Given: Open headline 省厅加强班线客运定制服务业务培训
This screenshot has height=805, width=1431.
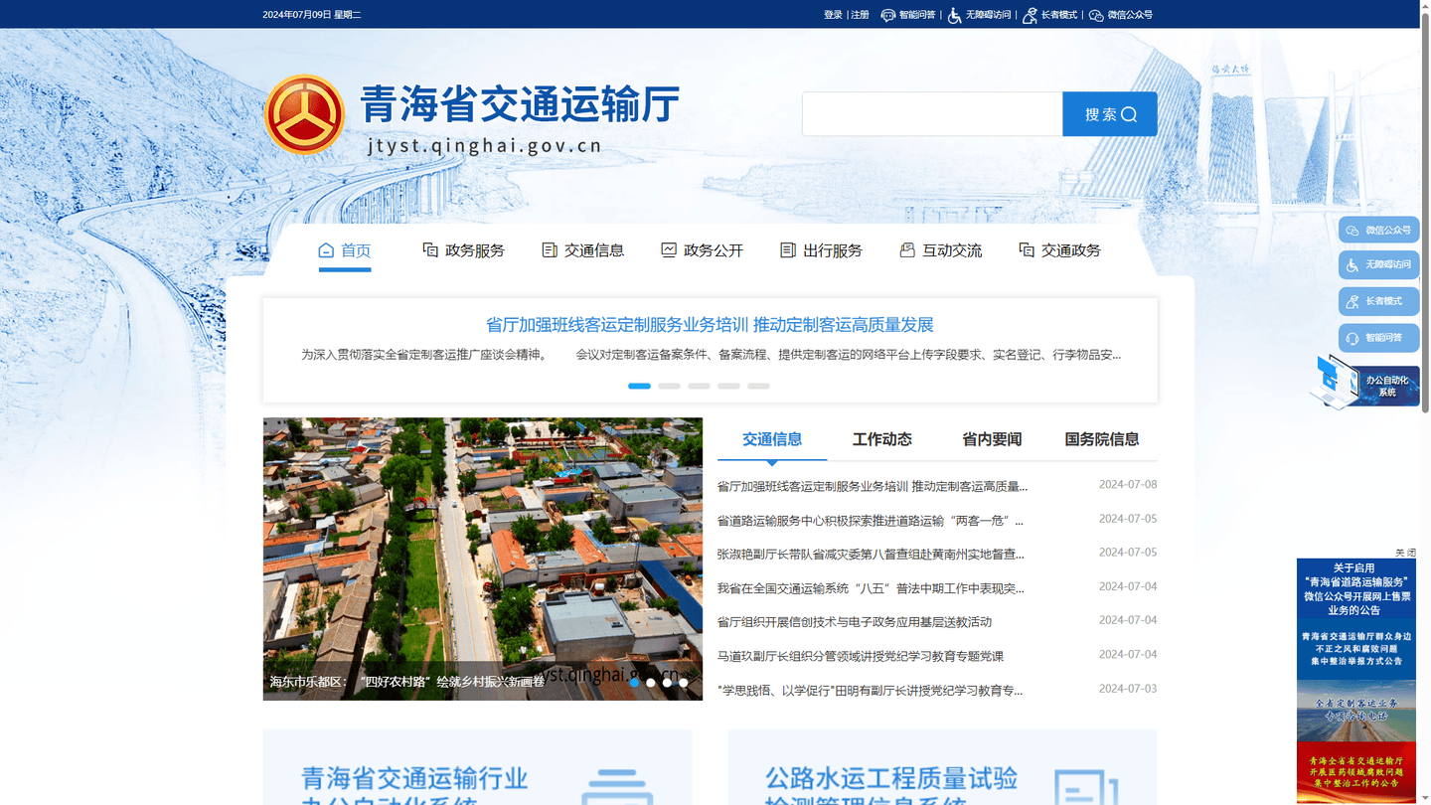Looking at the screenshot, I should [710, 325].
